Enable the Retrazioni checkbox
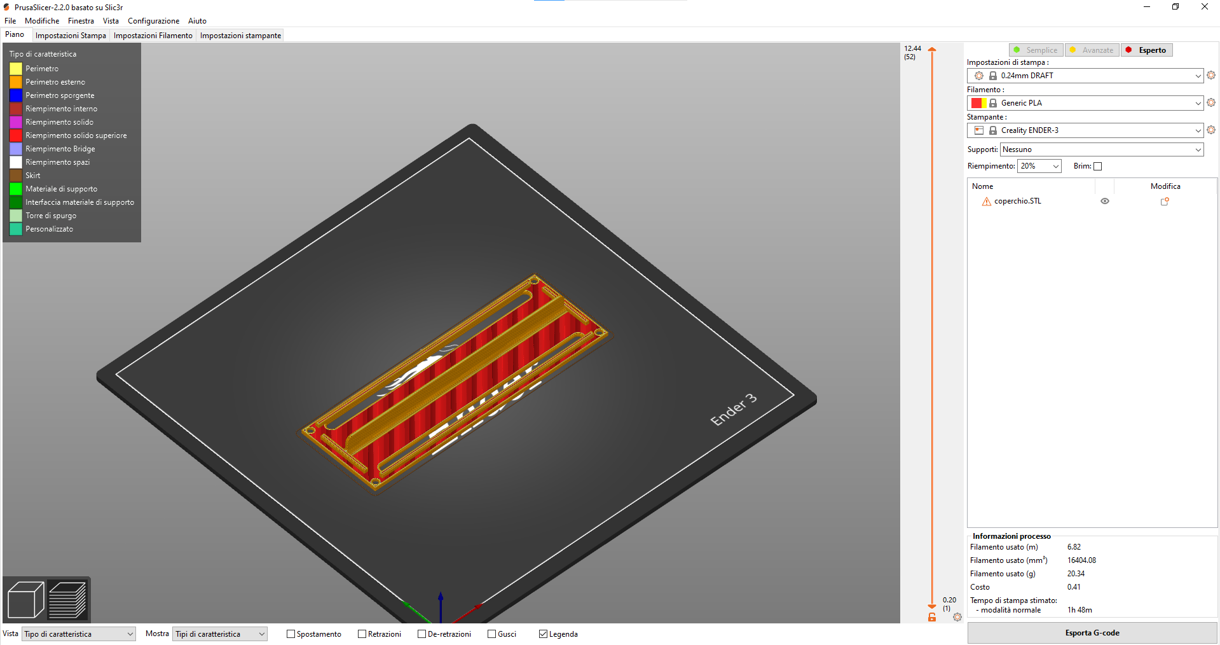This screenshot has width=1220, height=645. [x=362, y=634]
